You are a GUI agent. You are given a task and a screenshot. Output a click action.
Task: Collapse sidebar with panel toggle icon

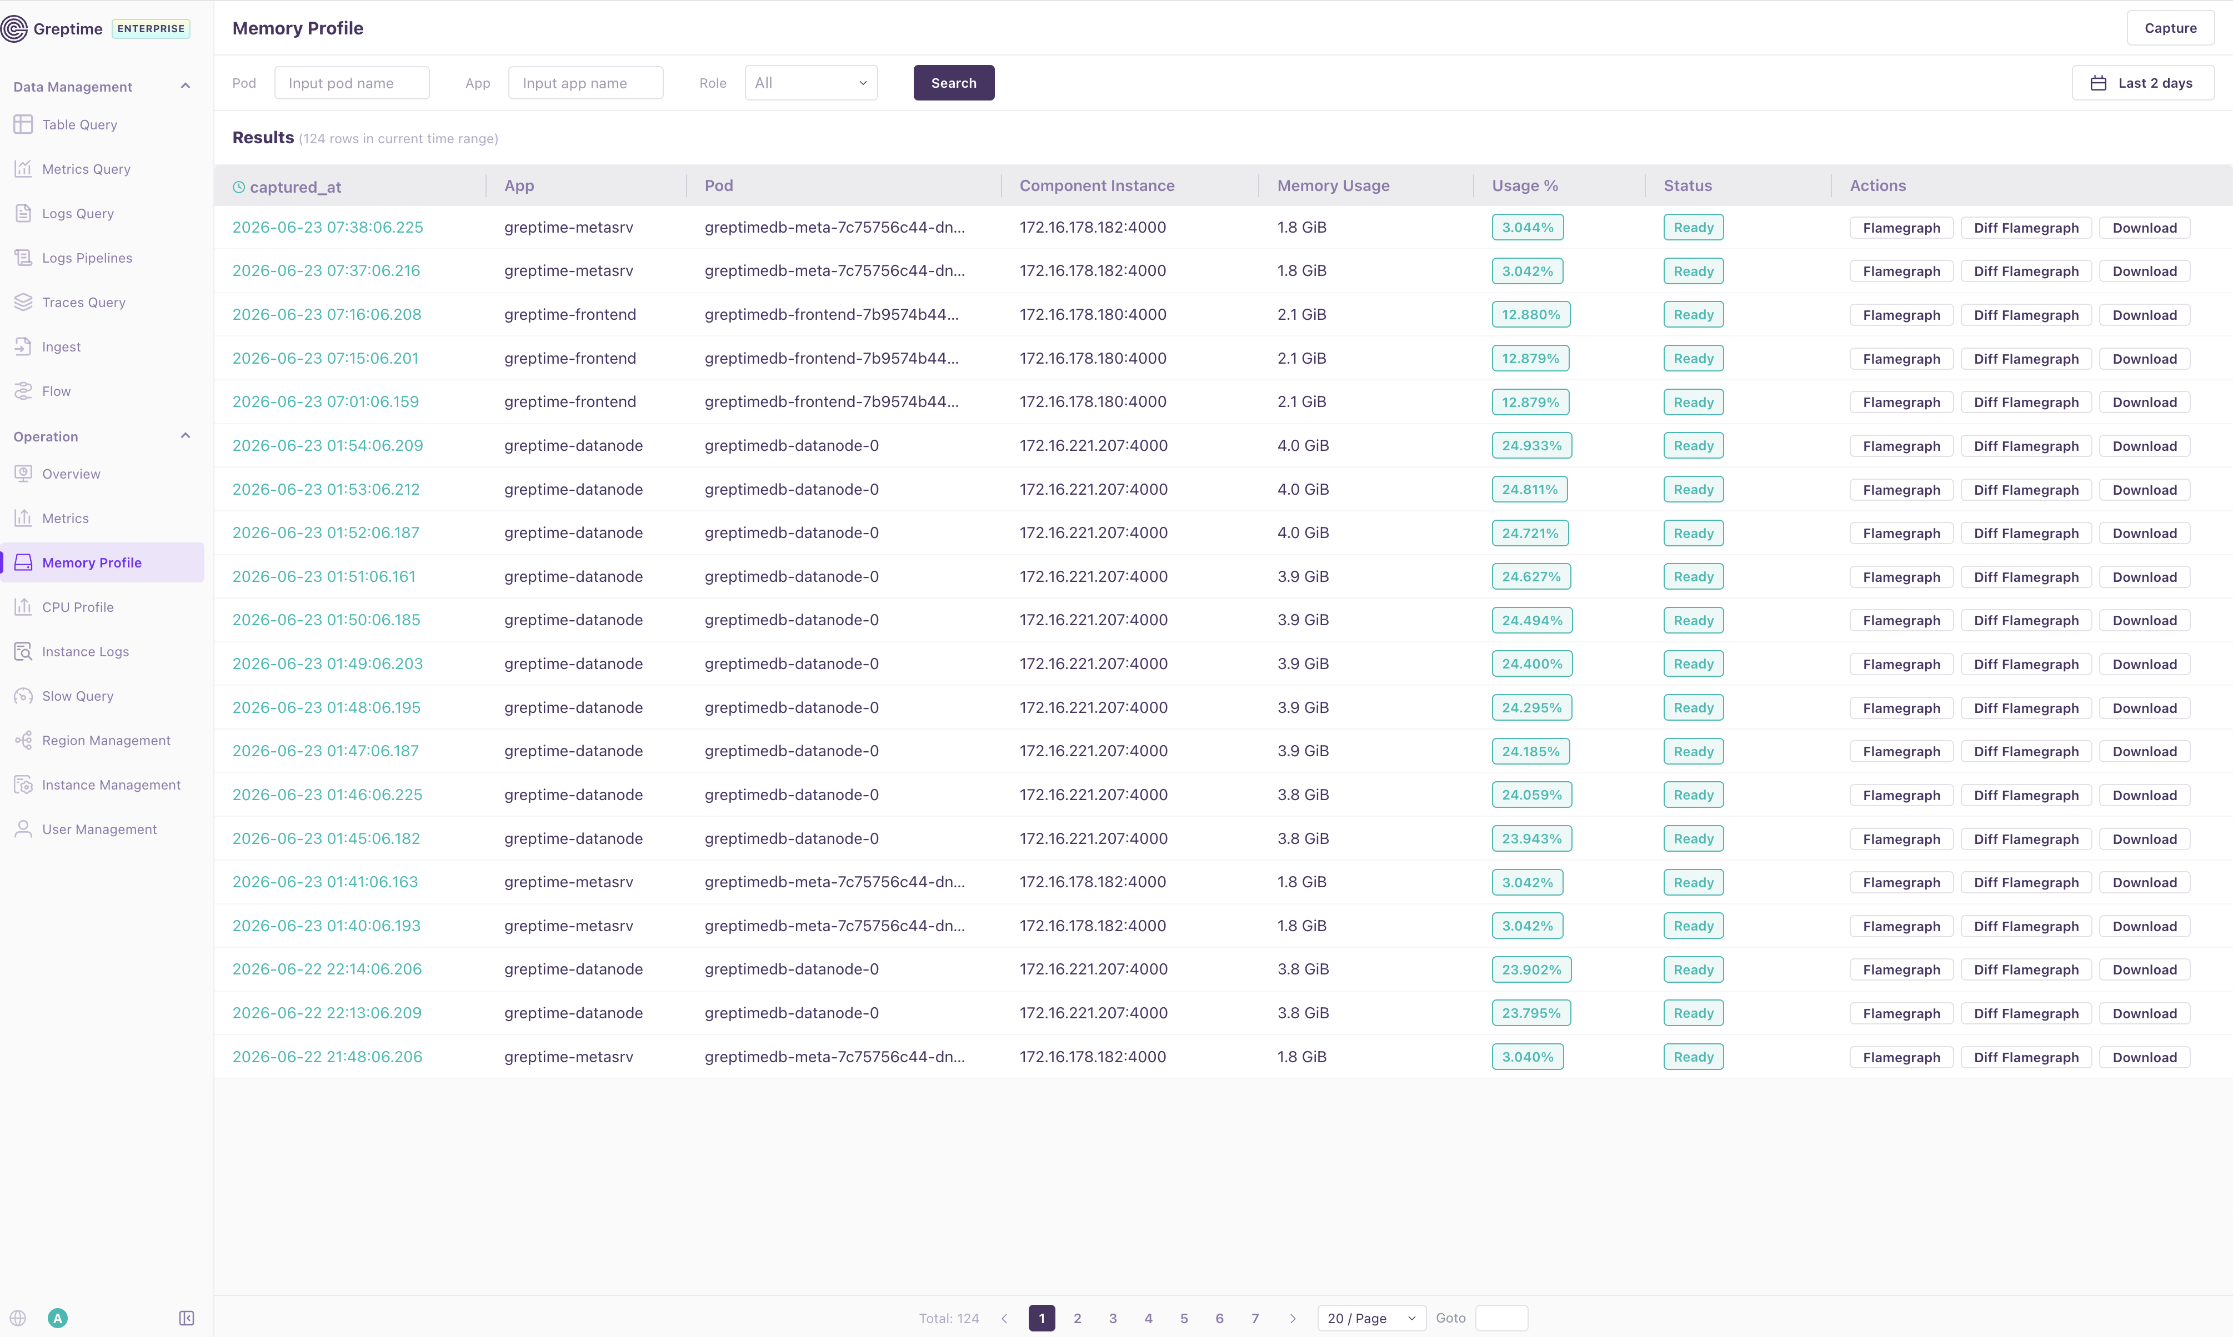[187, 1318]
